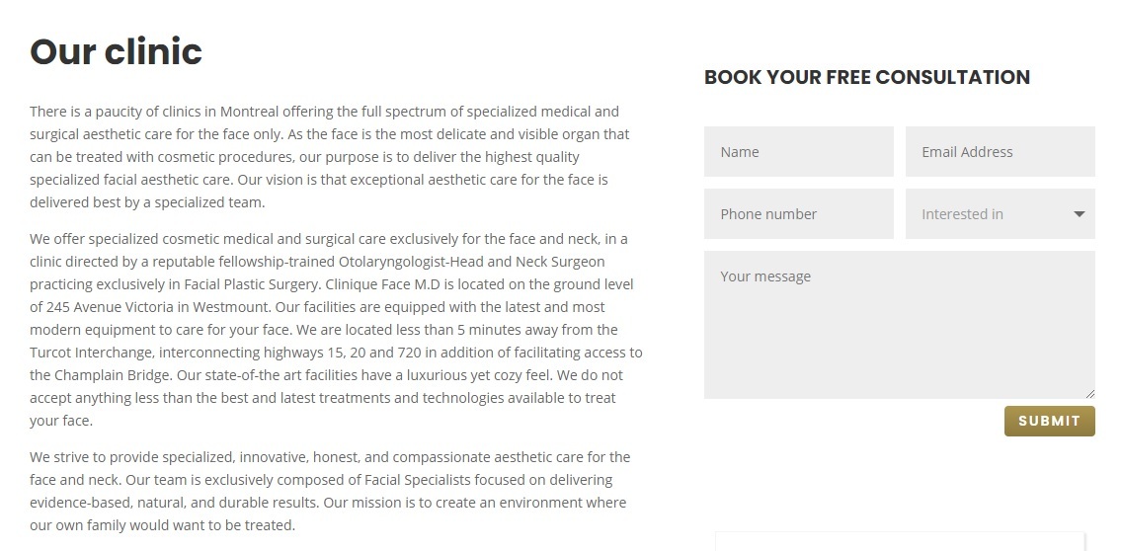Click the Name input field
1122x551 pixels.
point(799,152)
